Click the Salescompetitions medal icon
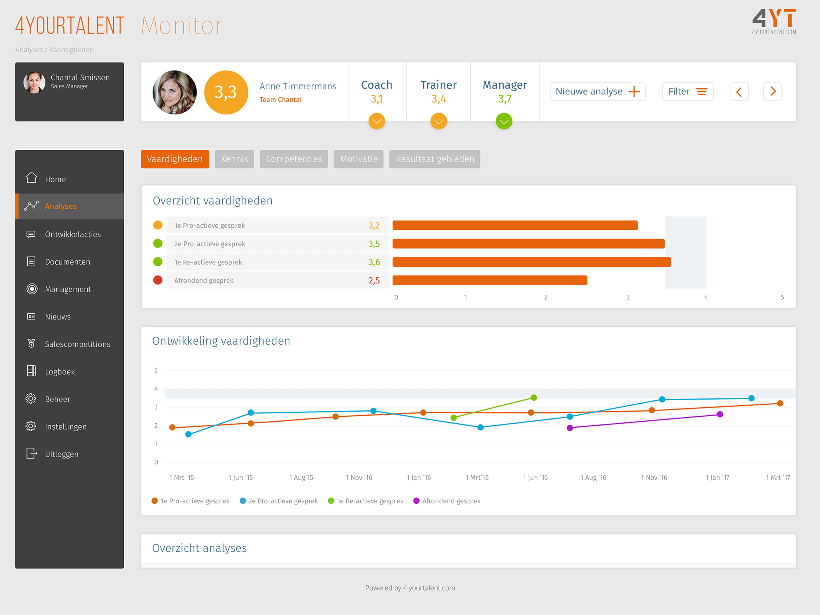The height and width of the screenshot is (615, 820). [x=31, y=344]
